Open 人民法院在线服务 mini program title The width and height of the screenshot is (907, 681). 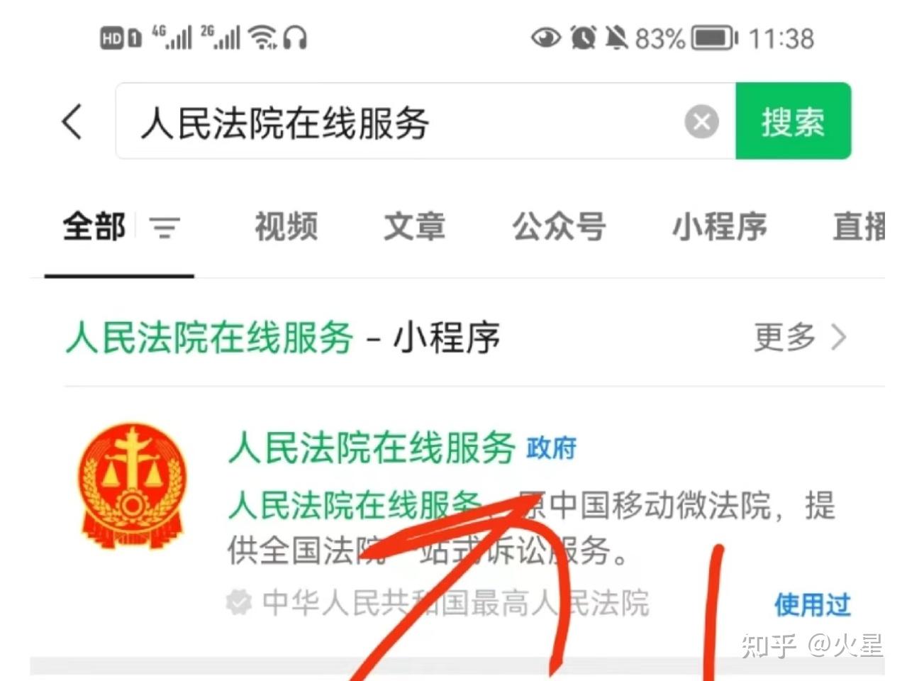(372, 448)
